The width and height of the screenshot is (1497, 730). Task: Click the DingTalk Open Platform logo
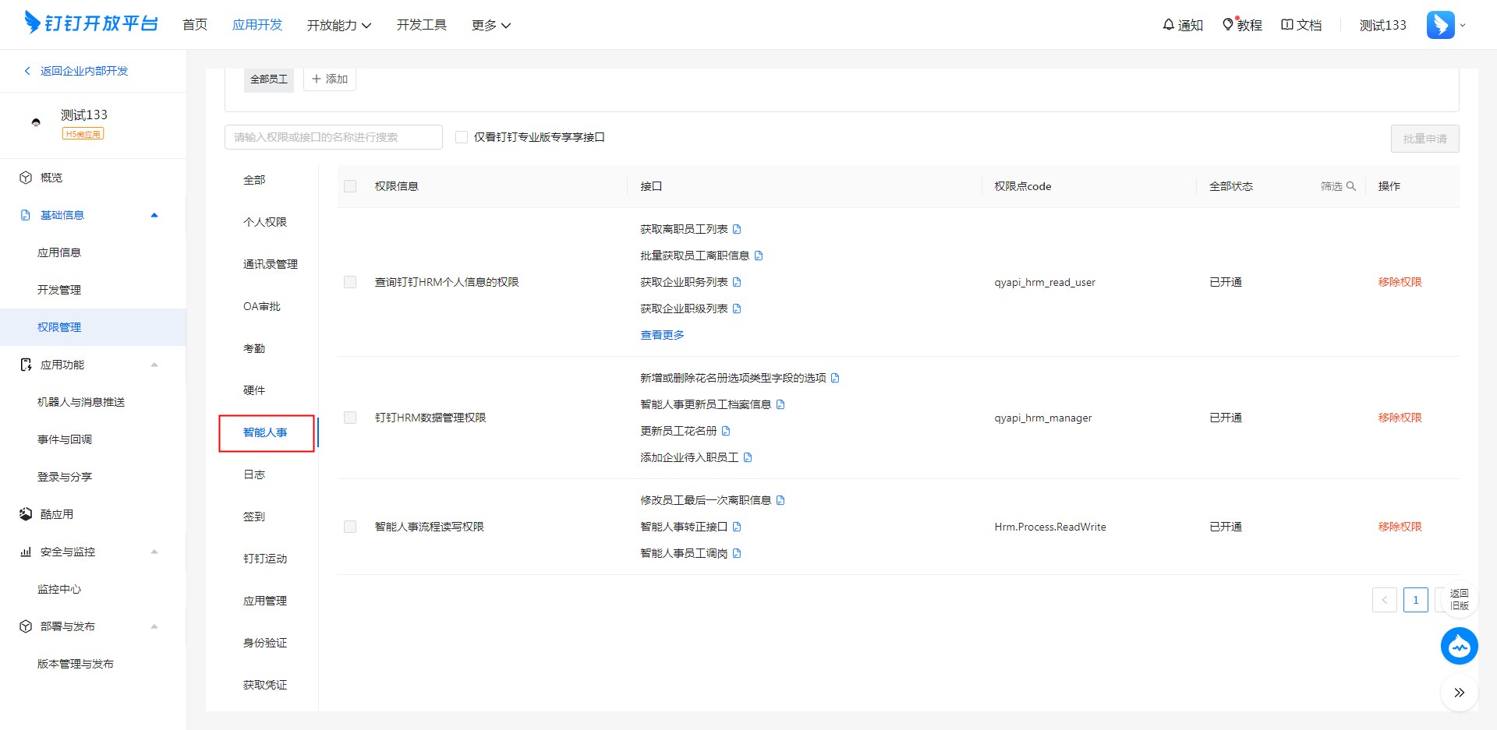coord(91,23)
